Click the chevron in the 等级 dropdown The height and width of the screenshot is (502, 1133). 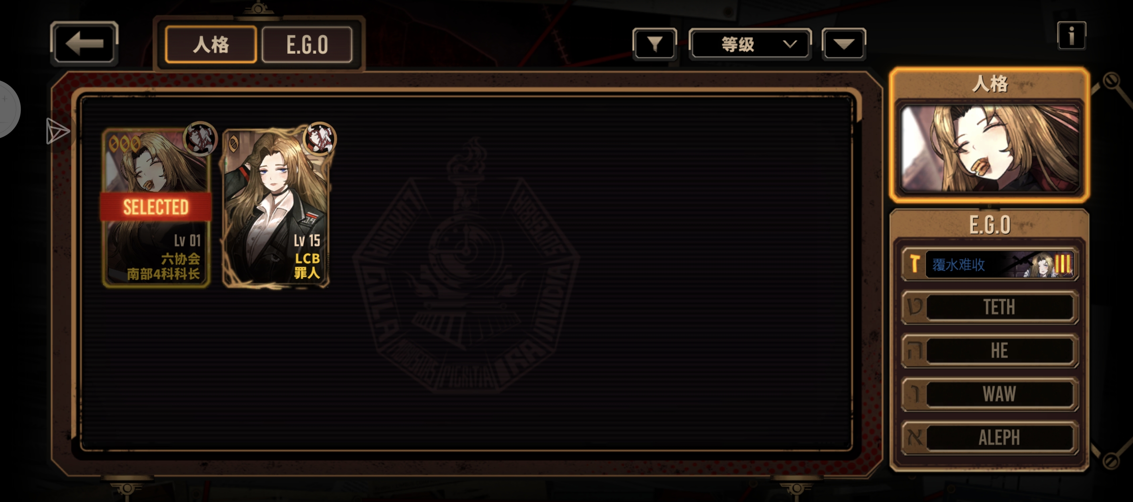tap(790, 44)
